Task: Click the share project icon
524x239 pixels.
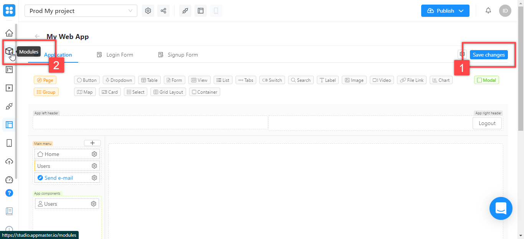Action: pos(163,10)
